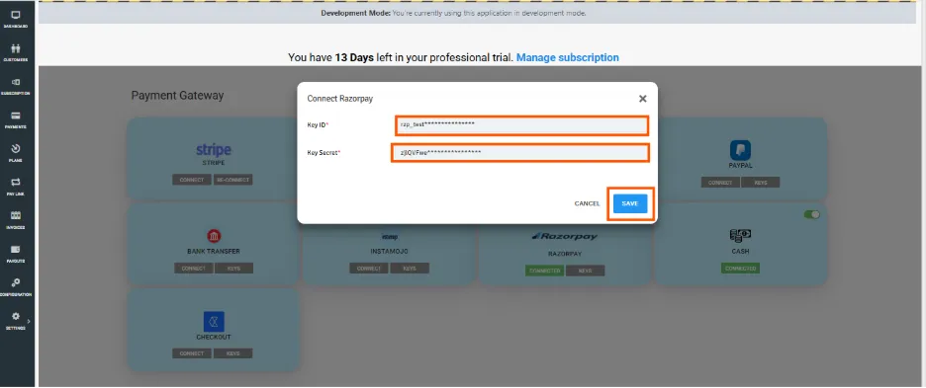Click Connect under Stripe
The image size is (926, 388).
tap(192, 180)
